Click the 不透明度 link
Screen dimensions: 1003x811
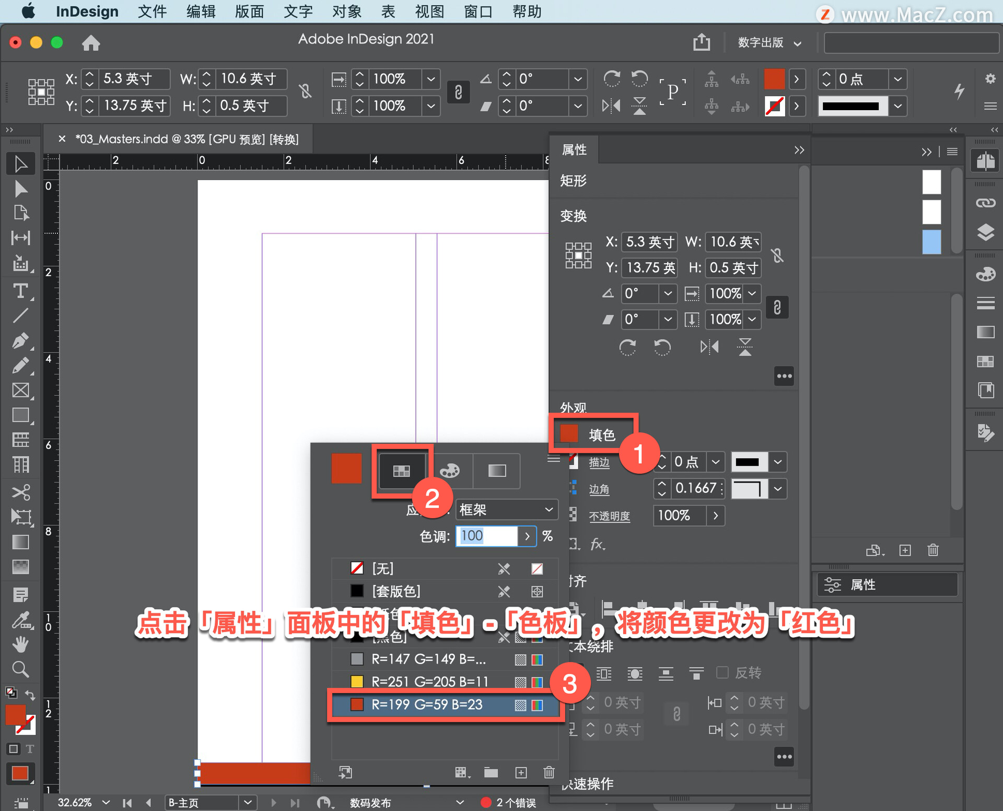[609, 516]
